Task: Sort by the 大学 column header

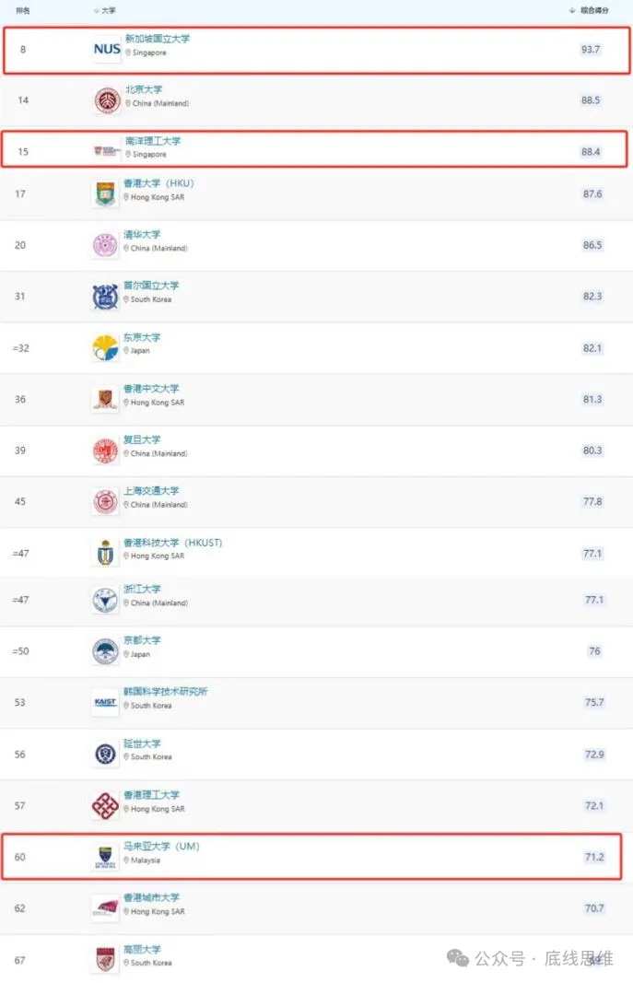Action: tap(107, 10)
